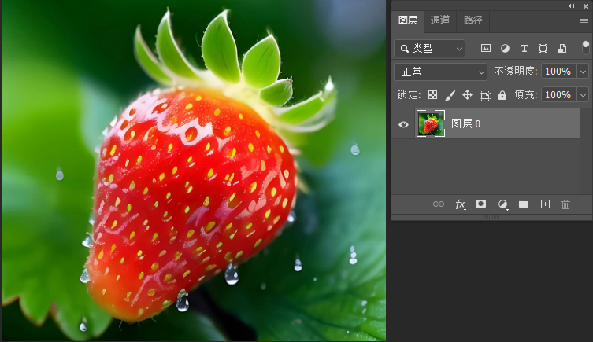Filter layers by smart object icon
This screenshot has height=342, width=593.
click(562, 48)
